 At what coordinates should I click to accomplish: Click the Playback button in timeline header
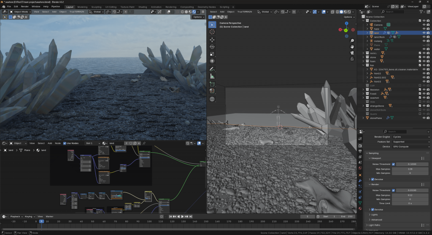click(x=15, y=216)
